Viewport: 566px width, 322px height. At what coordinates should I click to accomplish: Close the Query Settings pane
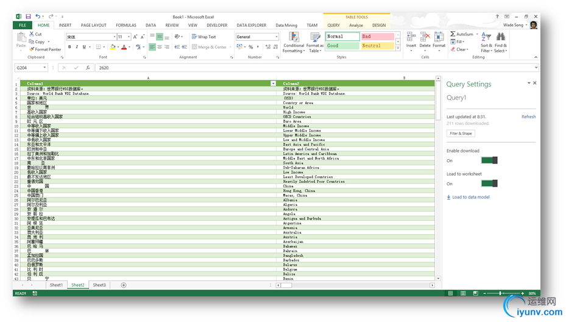(x=535, y=83)
